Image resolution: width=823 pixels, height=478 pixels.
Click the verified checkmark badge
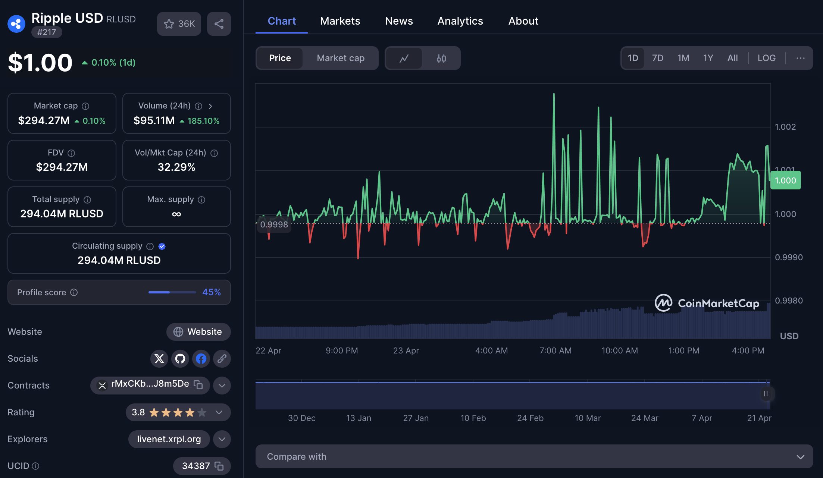tap(162, 246)
